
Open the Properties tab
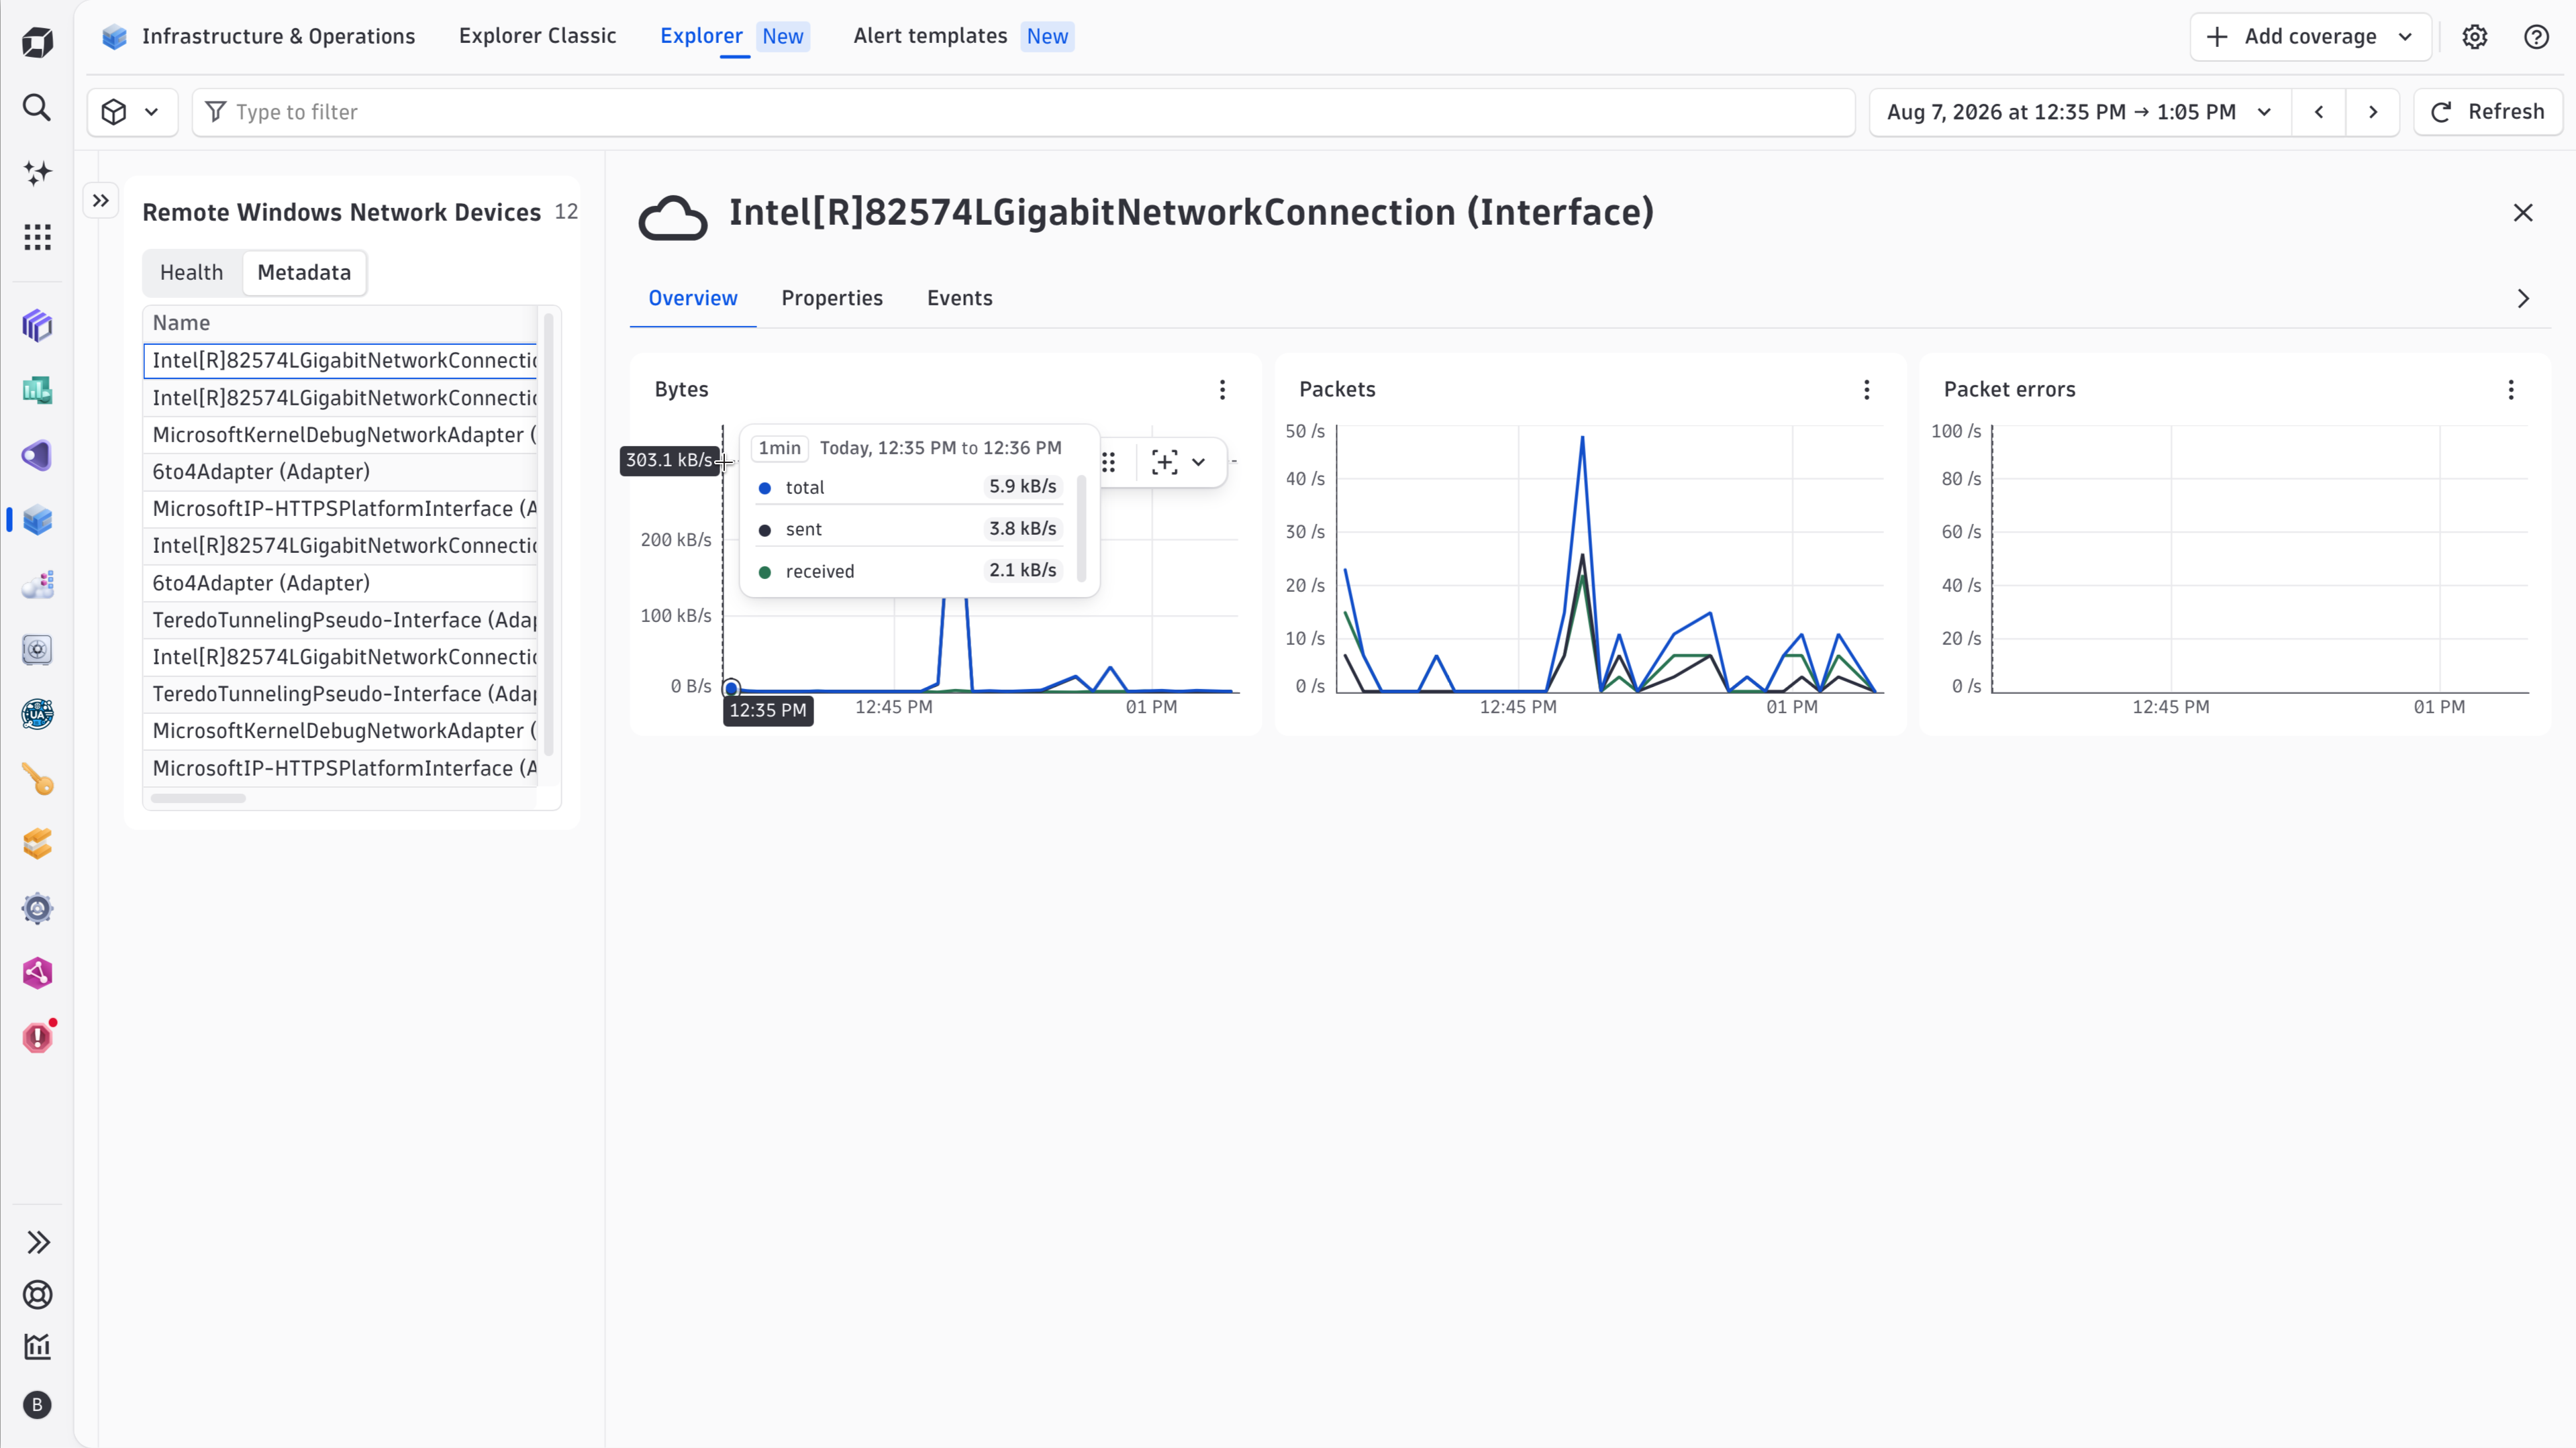tap(832, 299)
